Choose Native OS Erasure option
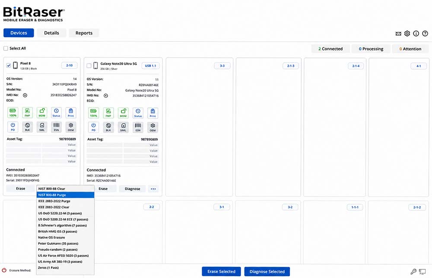Image resolution: width=432 pixels, height=278 pixels. click(65, 237)
